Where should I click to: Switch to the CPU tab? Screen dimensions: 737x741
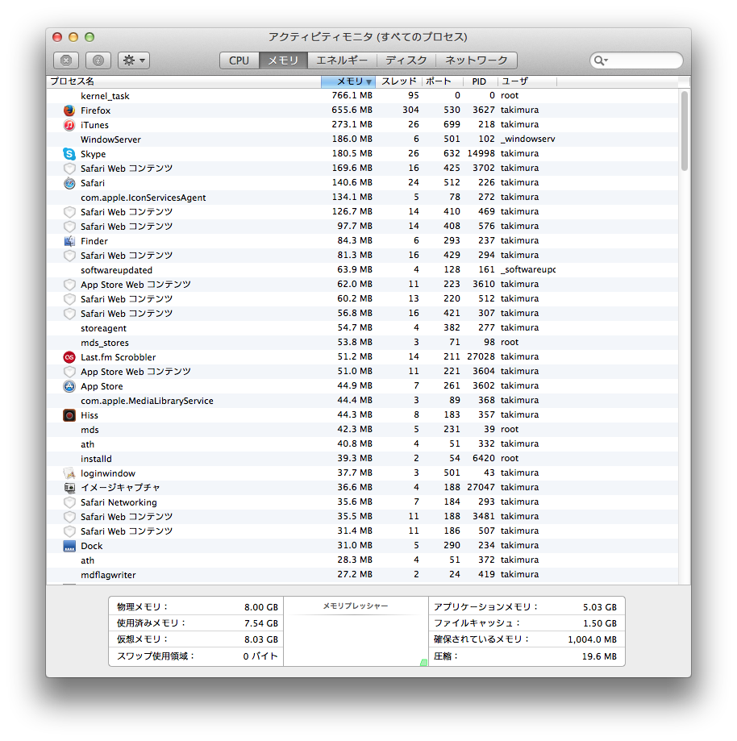239,60
